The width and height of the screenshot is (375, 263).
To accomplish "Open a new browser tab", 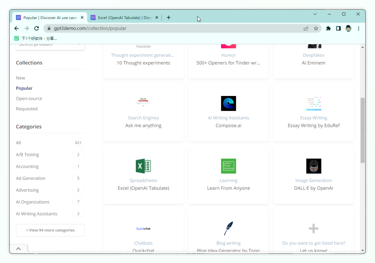I will click(169, 17).
